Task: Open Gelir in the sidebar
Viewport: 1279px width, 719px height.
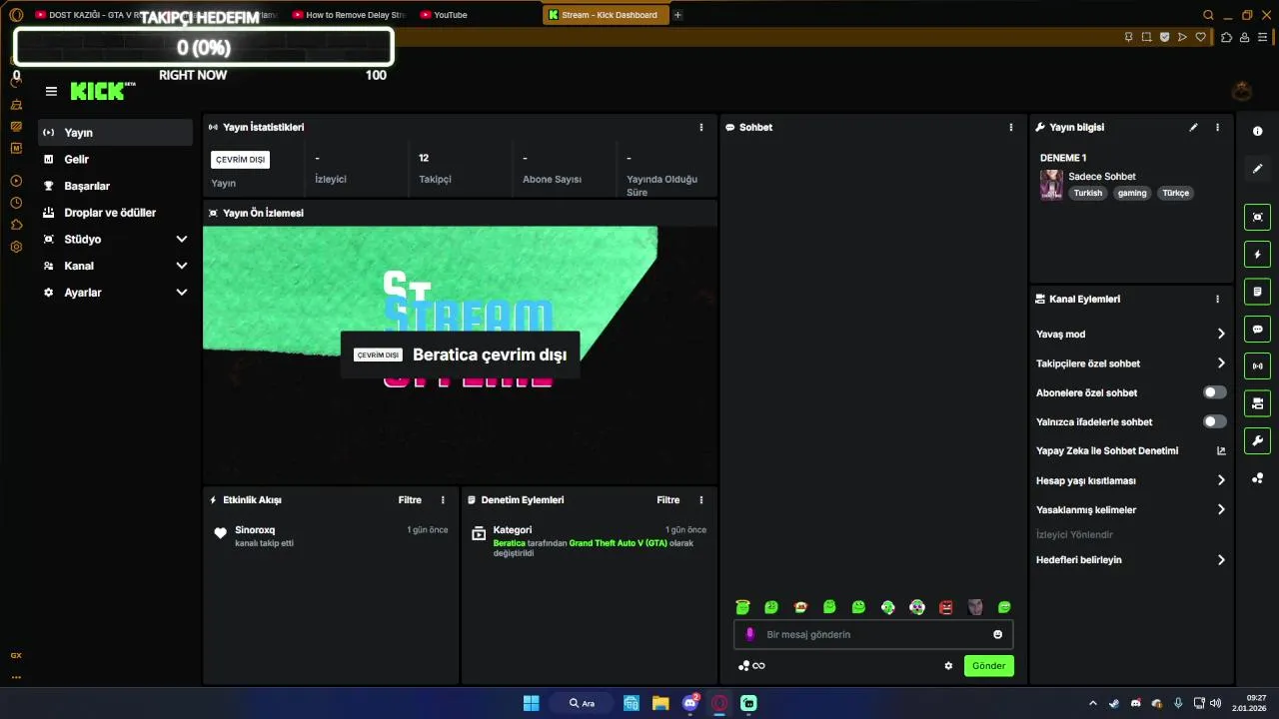Action: pos(115,159)
